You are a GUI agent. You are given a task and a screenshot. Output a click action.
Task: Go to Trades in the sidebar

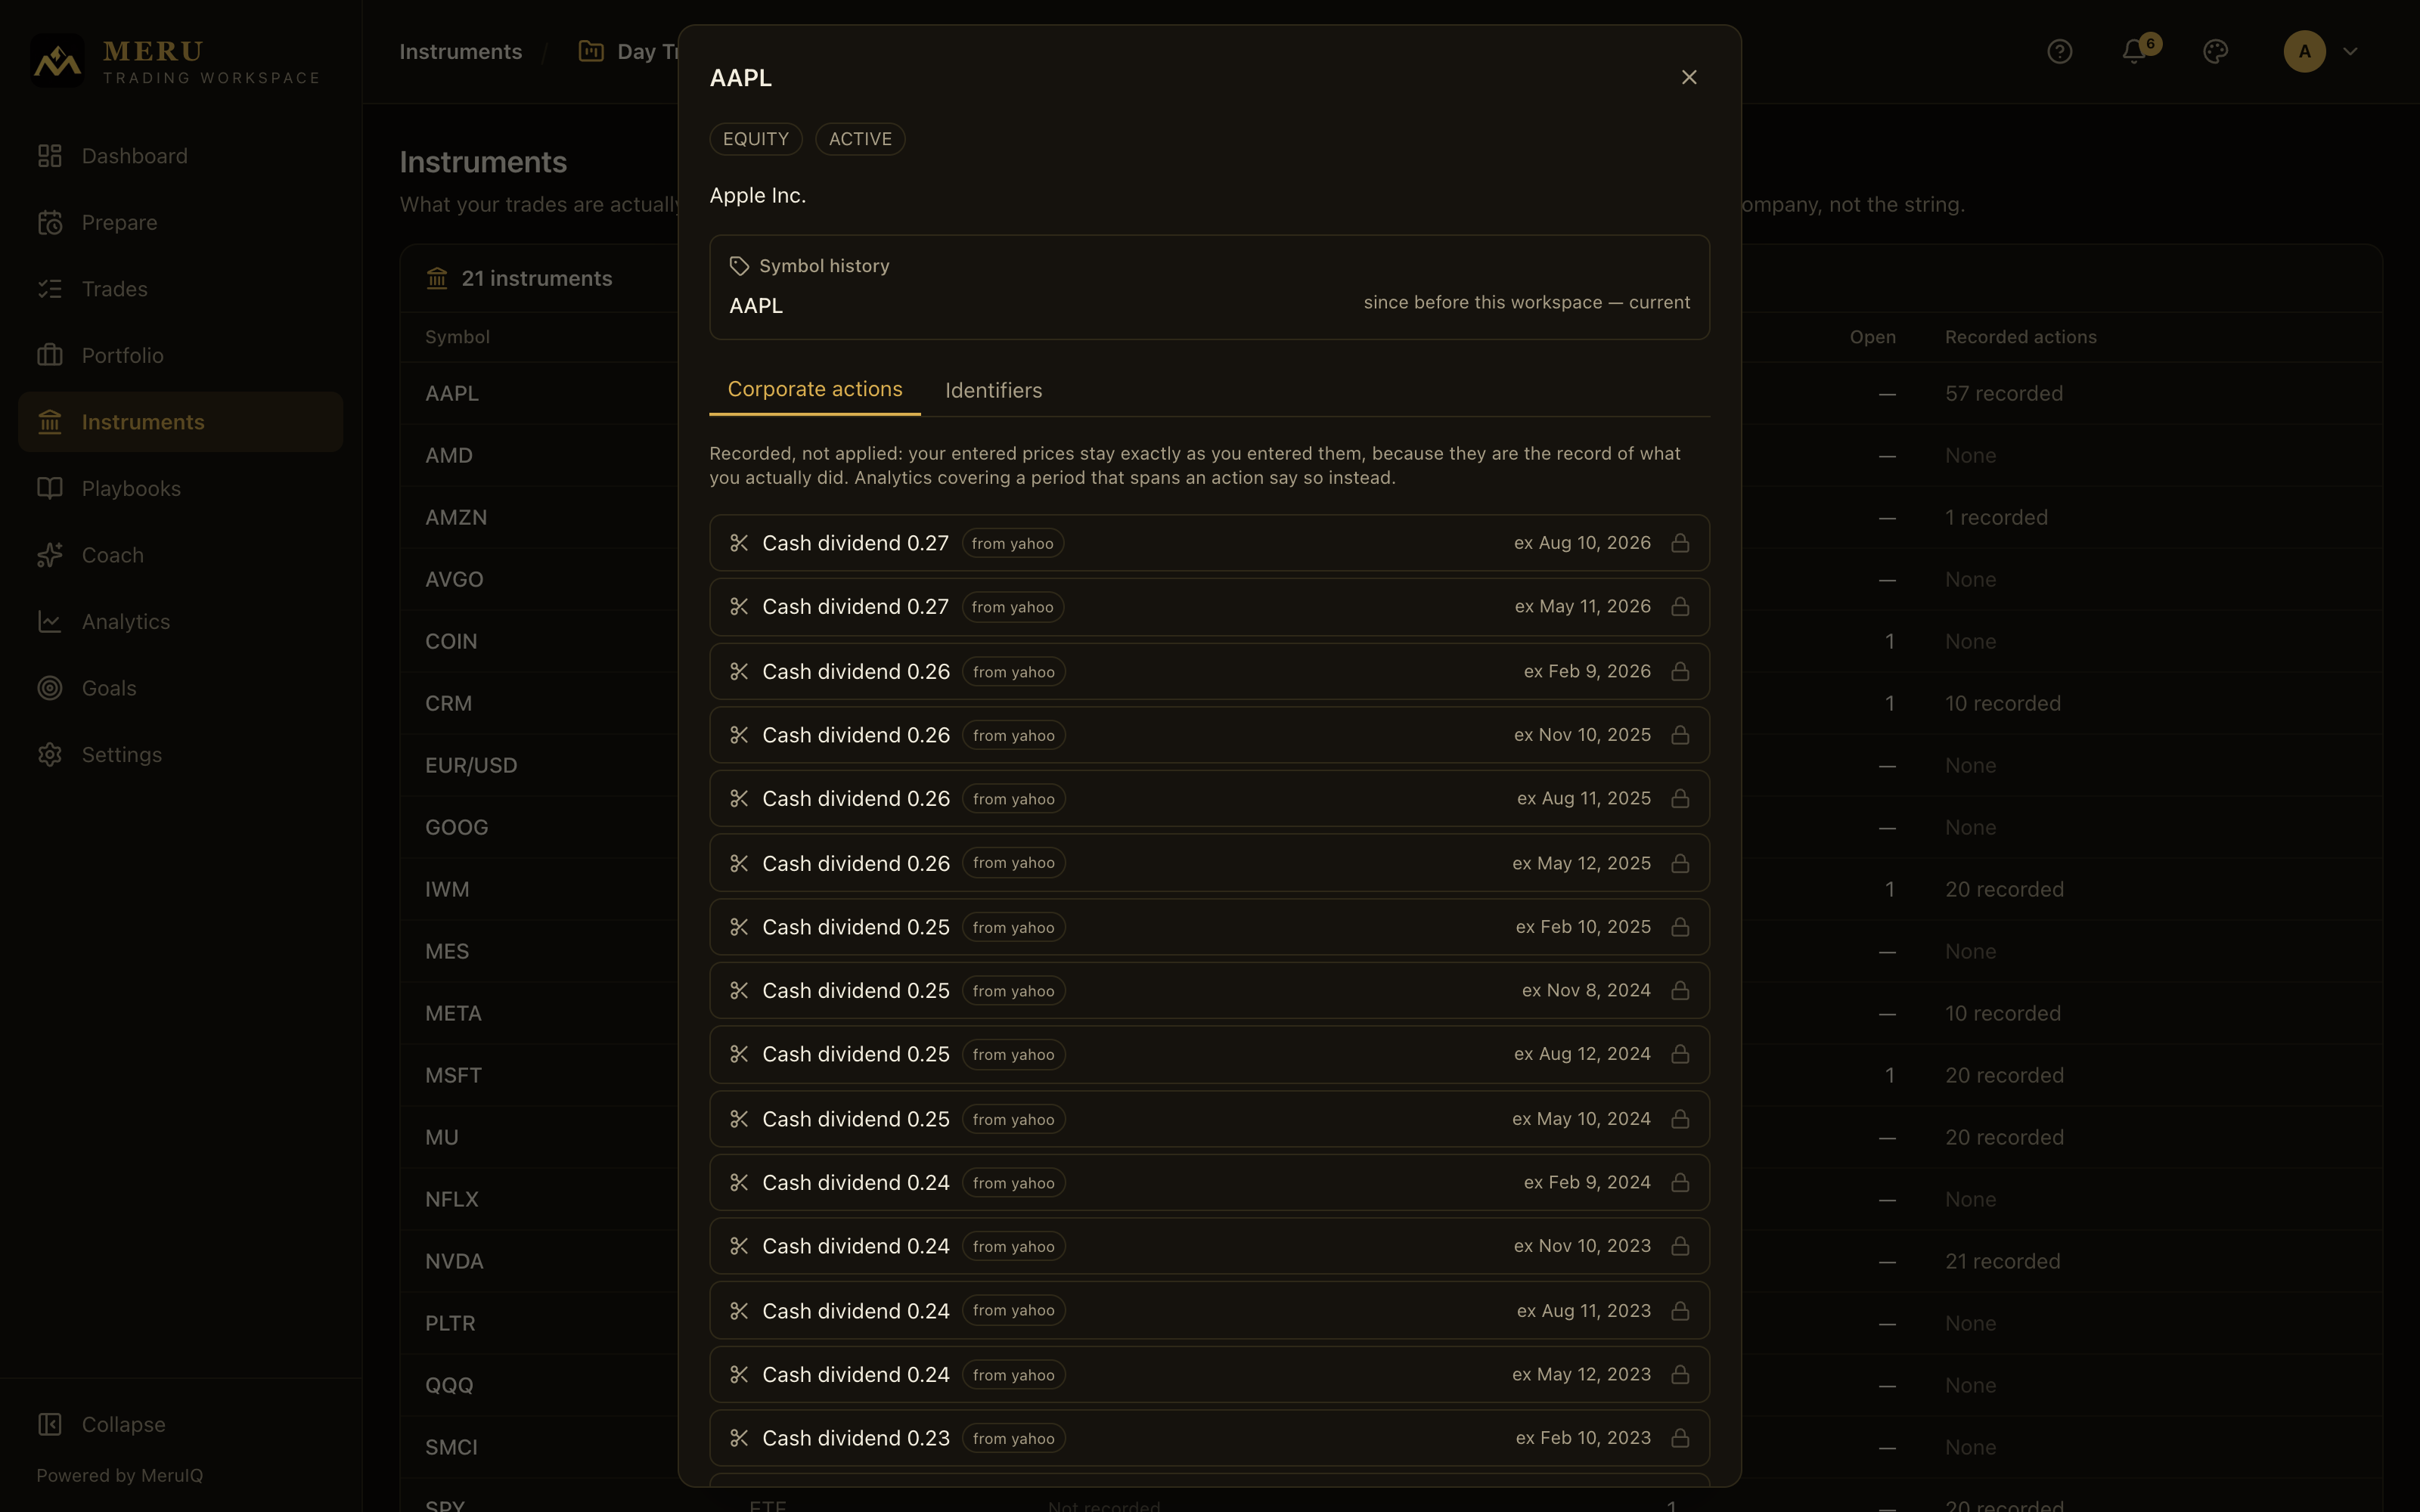(180, 289)
